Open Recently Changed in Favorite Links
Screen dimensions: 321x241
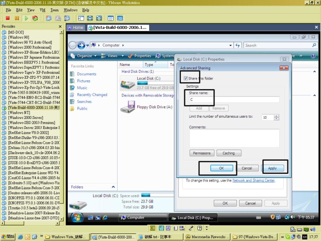click(x=92, y=95)
